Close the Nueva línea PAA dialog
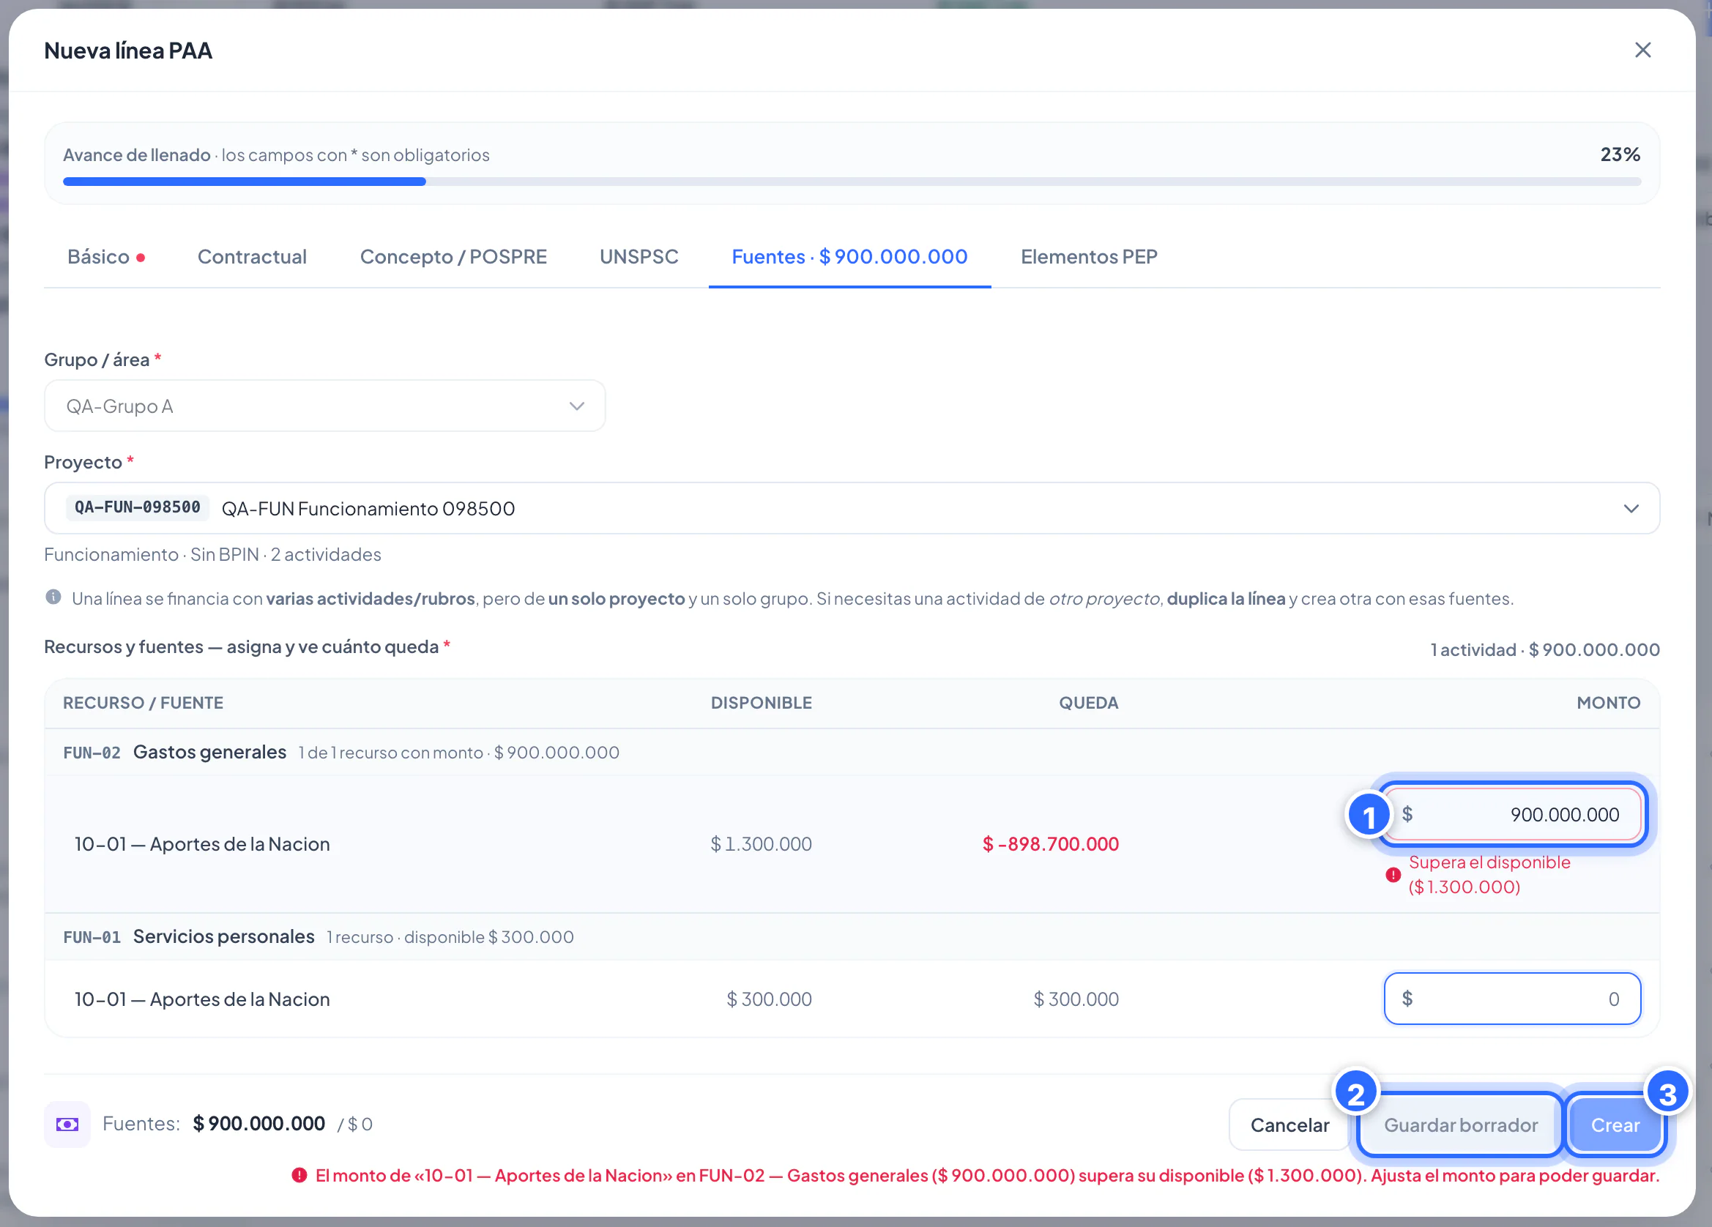1712x1227 pixels. (x=1642, y=50)
